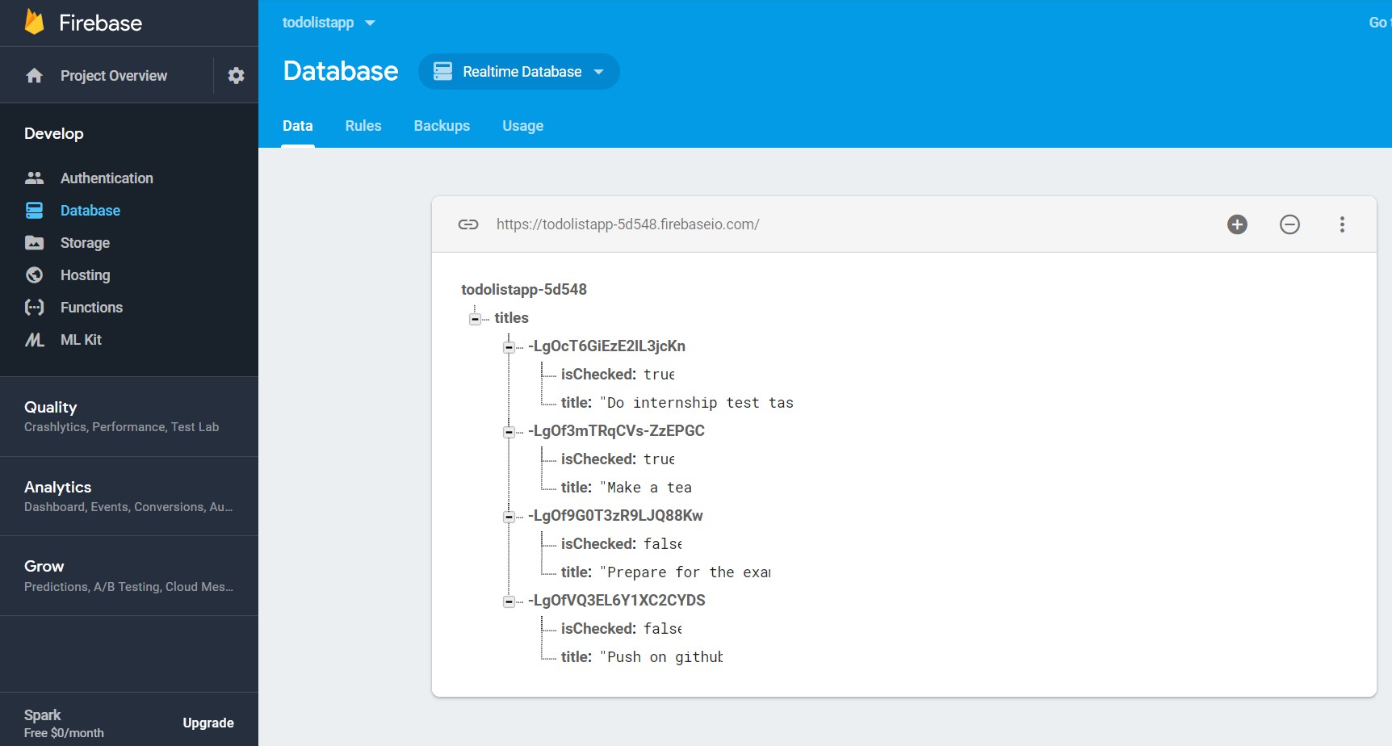Collapse all with the minus circle icon

[x=1289, y=224]
